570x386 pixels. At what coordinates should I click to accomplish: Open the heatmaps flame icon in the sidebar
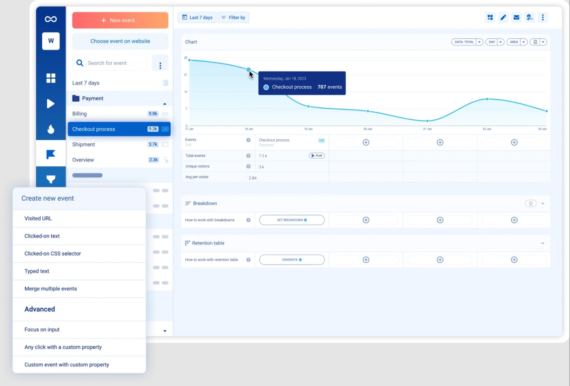[x=51, y=129]
